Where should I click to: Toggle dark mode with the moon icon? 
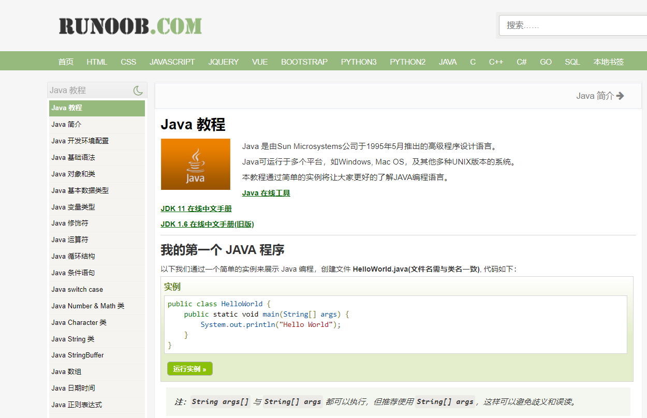click(138, 91)
